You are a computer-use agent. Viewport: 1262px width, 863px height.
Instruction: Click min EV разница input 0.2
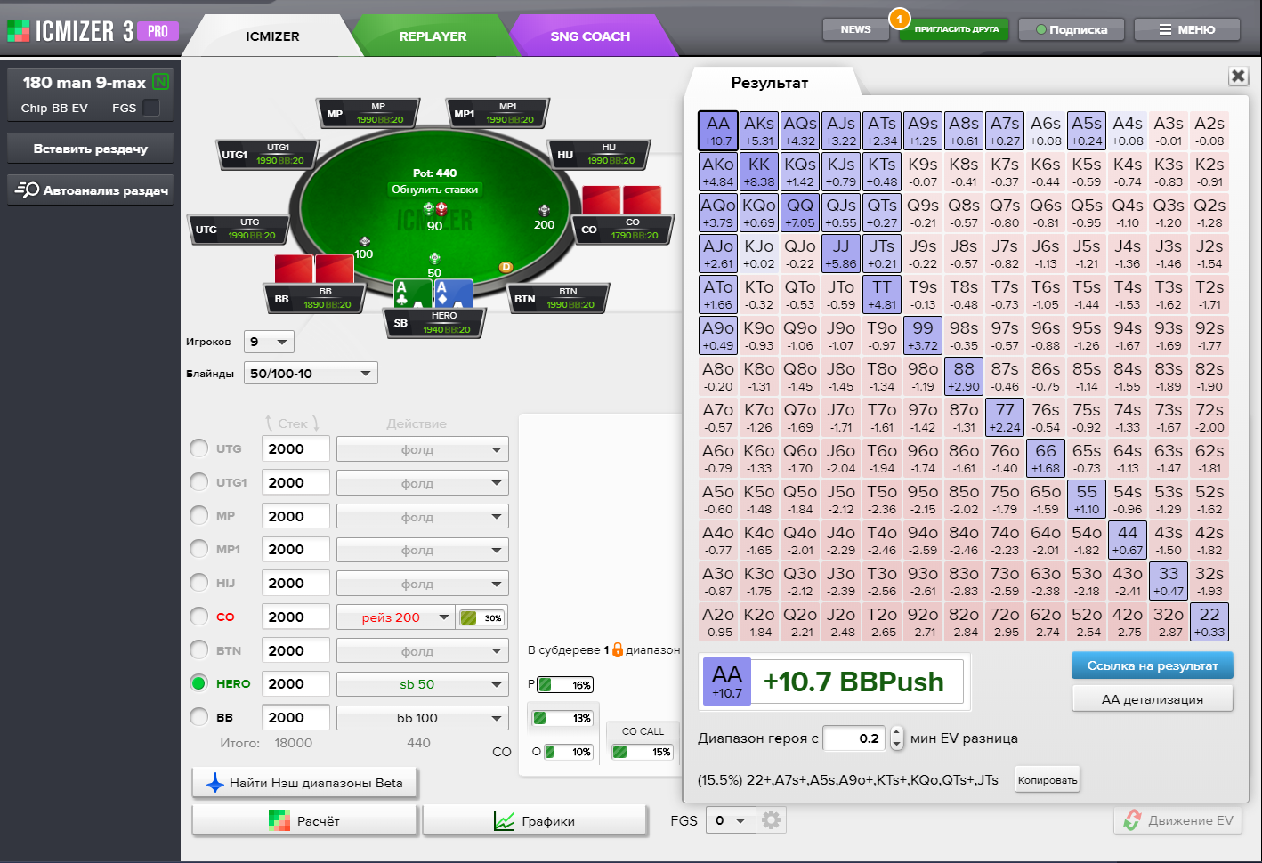(855, 738)
